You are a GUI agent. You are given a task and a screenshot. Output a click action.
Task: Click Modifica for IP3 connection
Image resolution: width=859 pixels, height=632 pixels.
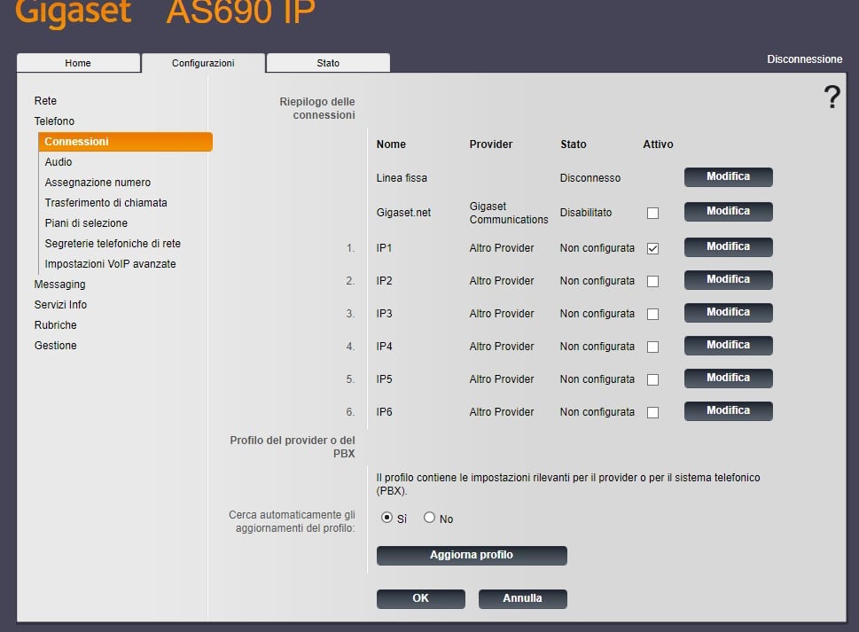tap(728, 313)
